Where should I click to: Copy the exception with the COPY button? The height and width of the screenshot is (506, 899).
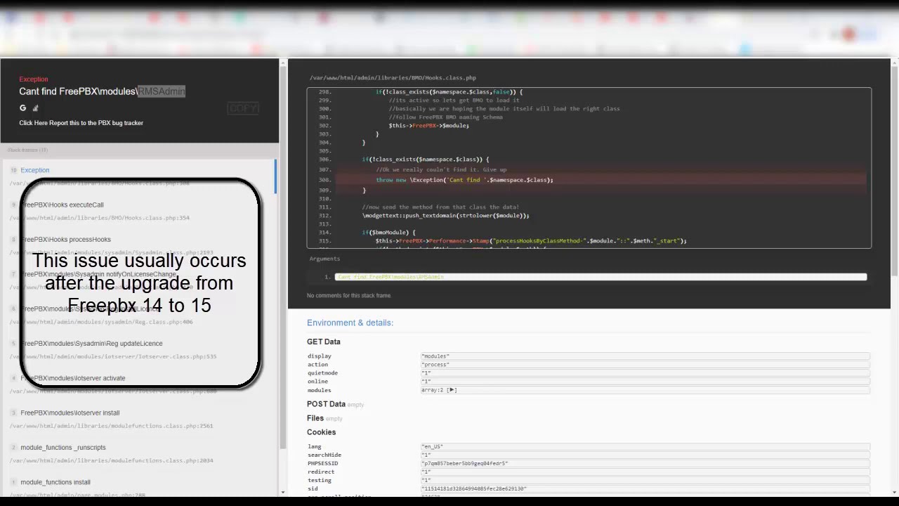tap(243, 108)
